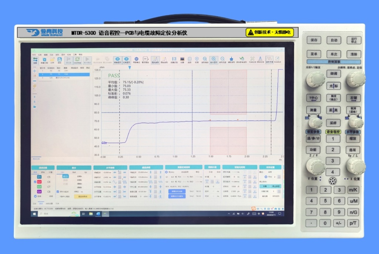Toggle channel C4 button
The height and width of the screenshot is (254, 379).
(39, 191)
